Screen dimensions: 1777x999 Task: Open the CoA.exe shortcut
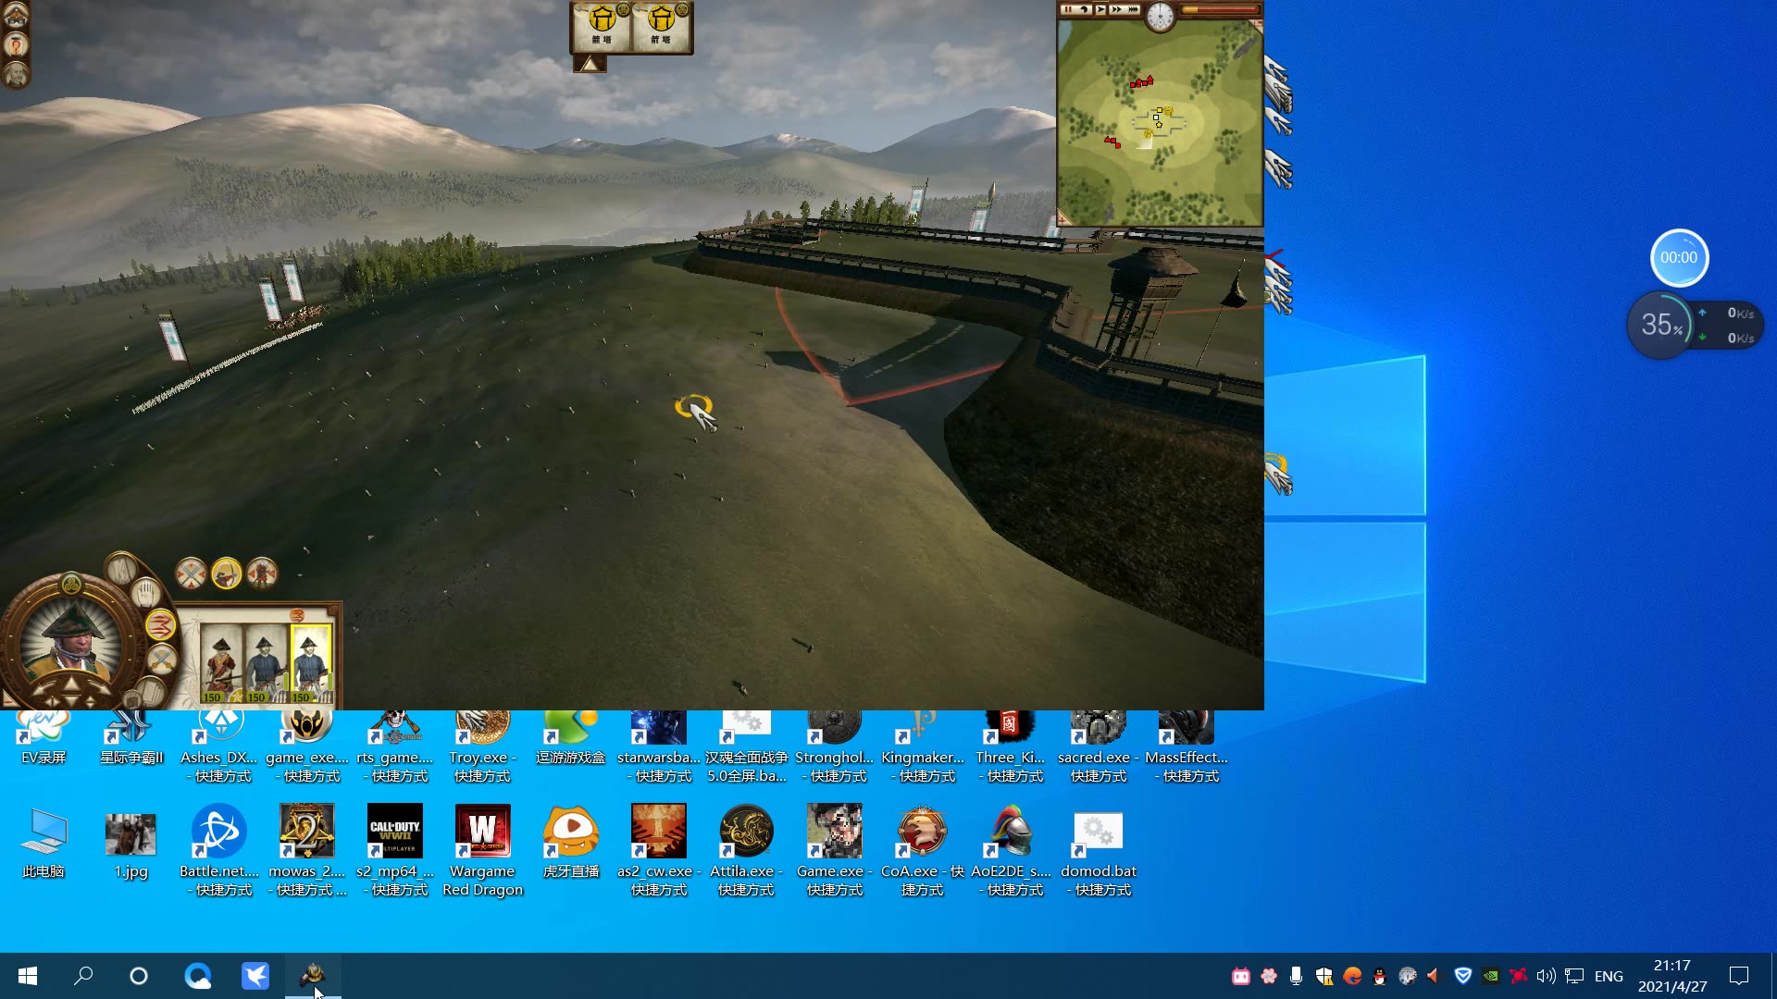[x=923, y=851]
